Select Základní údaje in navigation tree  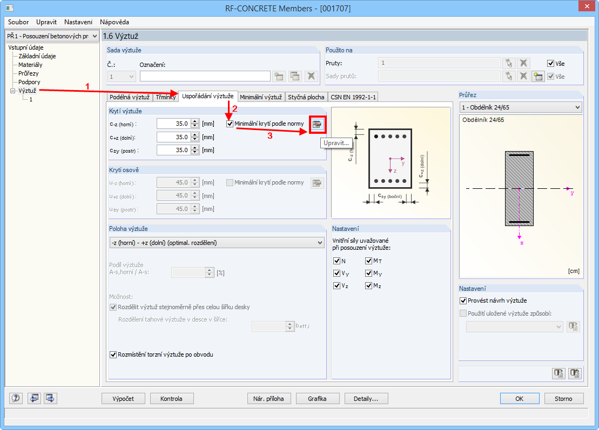tap(37, 56)
